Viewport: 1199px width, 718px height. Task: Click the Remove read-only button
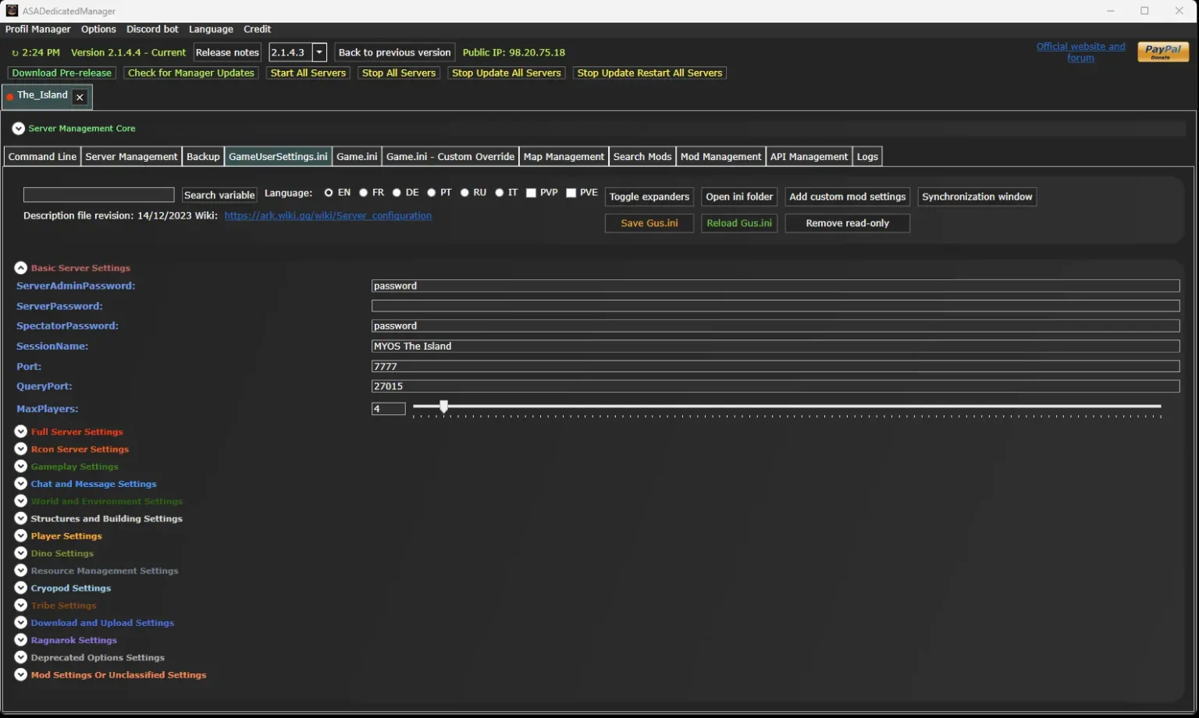coord(848,223)
